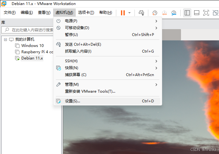Open the 选项卡(T) menu
Screen dimensions: 219x154
coord(86,13)
